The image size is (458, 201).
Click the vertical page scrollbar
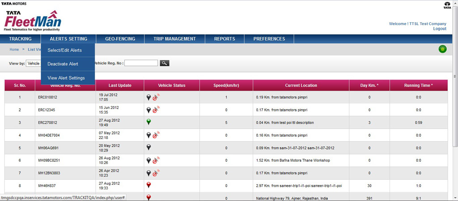click(x=455, y=76)
